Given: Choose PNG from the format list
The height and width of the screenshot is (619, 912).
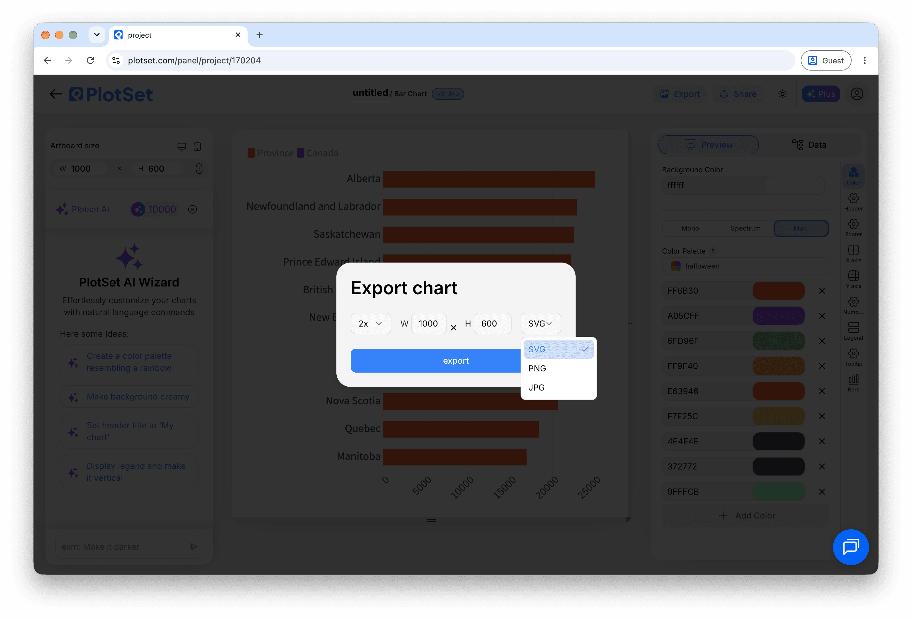Looking at the screenshot, I should [559, 369].
